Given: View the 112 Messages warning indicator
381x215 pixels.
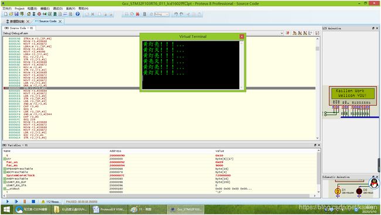Looking at the screenshot, I should [50, 202].
